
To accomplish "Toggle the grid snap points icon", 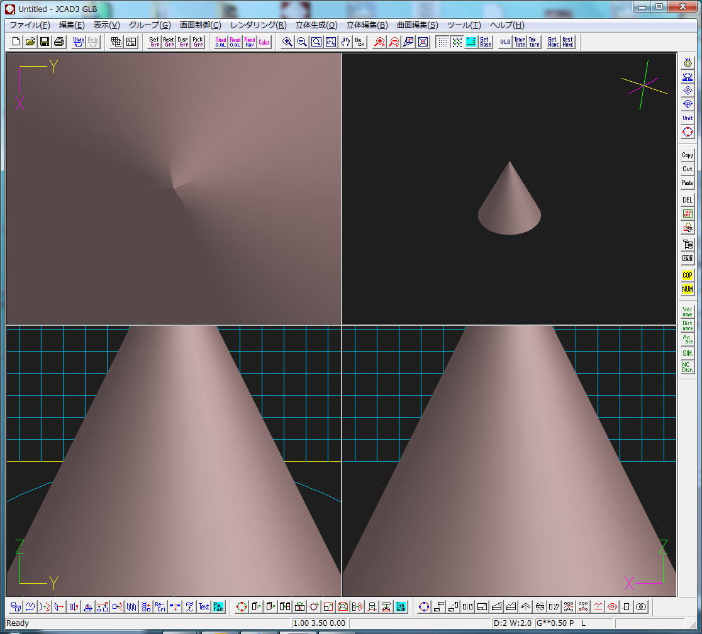I will point(457,42).
